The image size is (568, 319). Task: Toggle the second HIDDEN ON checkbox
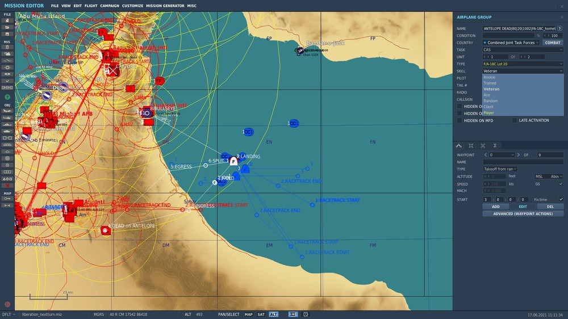pyautogui.click(x=460, y=114)
